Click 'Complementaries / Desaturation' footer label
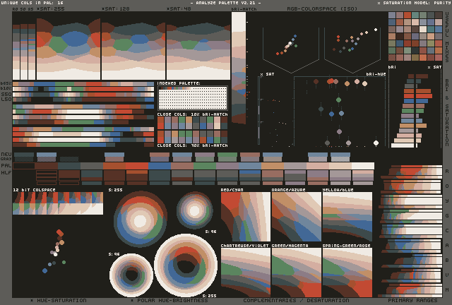The width and height of the screenshot is (452, 305). 296,300
